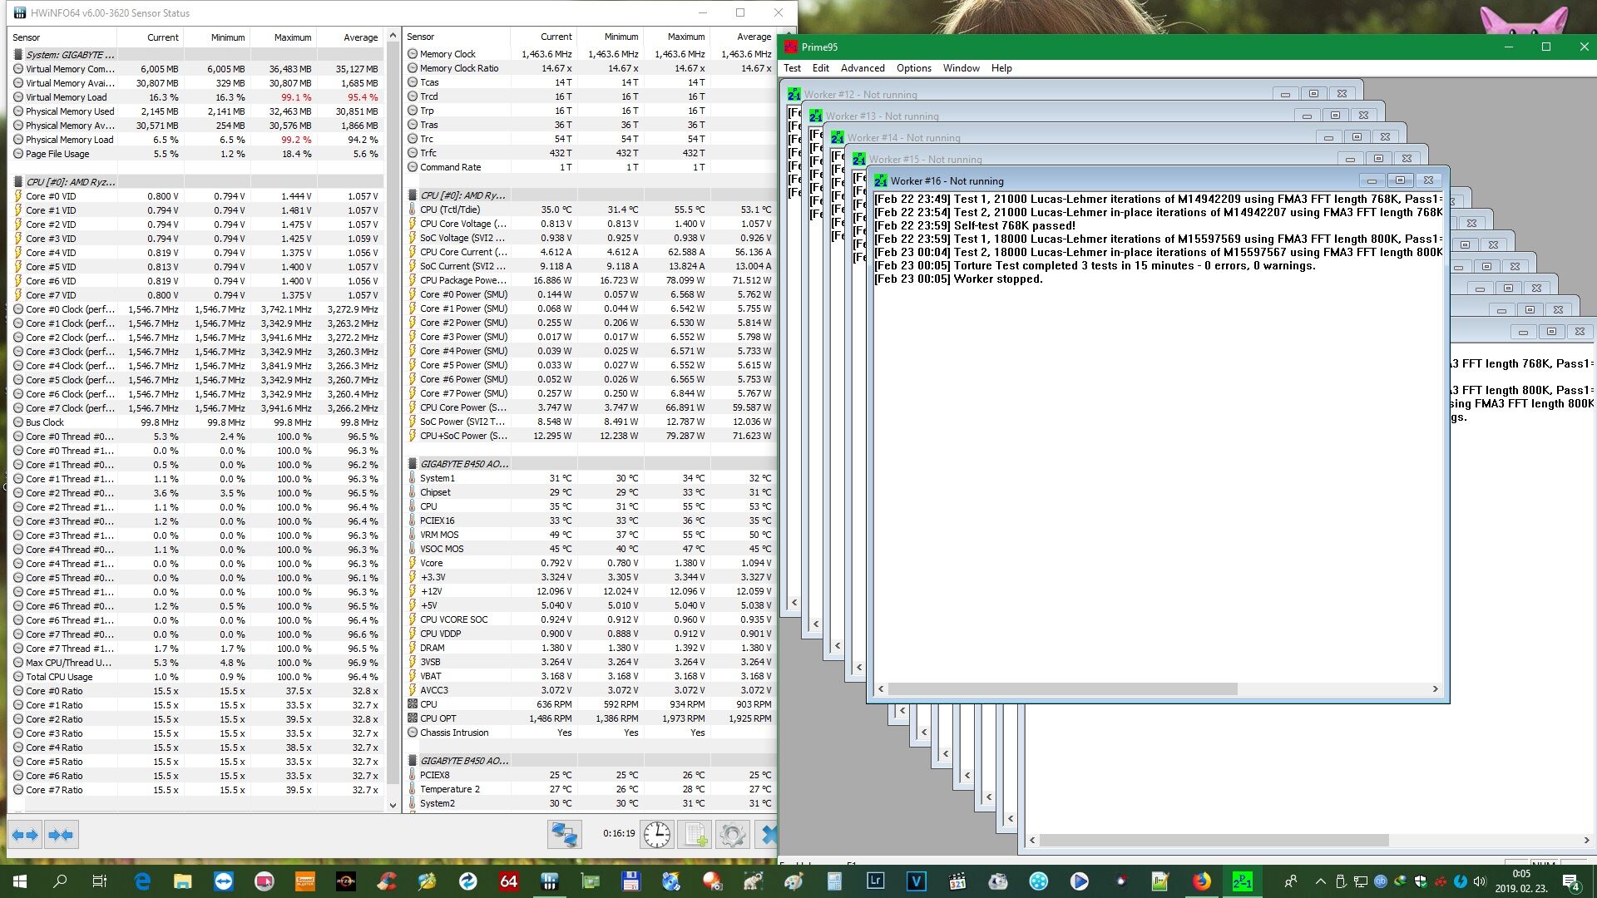Select Total CPU Usage row

click(x=196, y=677)
